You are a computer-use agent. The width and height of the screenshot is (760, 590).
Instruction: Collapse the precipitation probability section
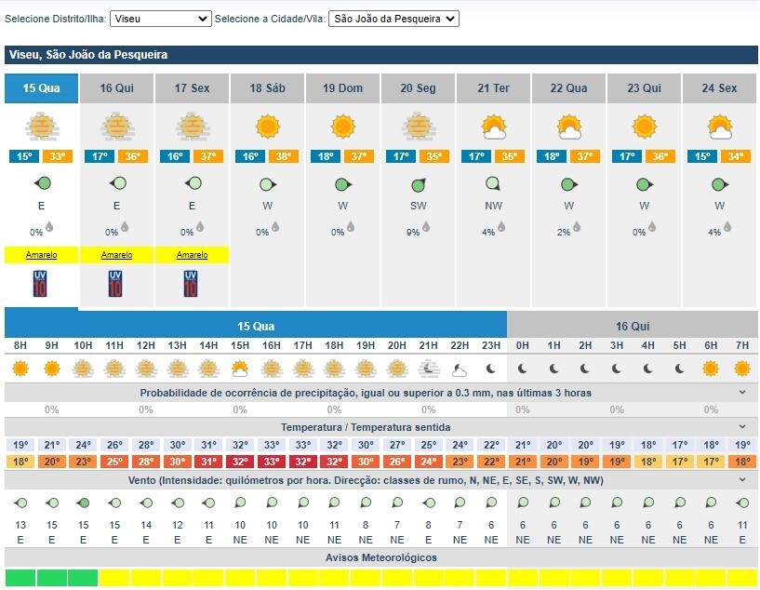pyautogui.click(x=742, y=393)
